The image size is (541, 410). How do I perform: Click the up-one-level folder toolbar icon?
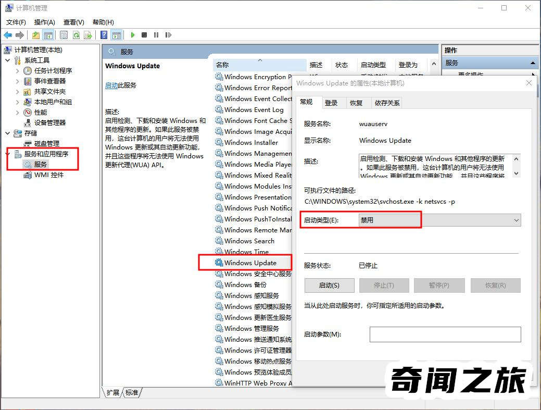coord(36,35)
